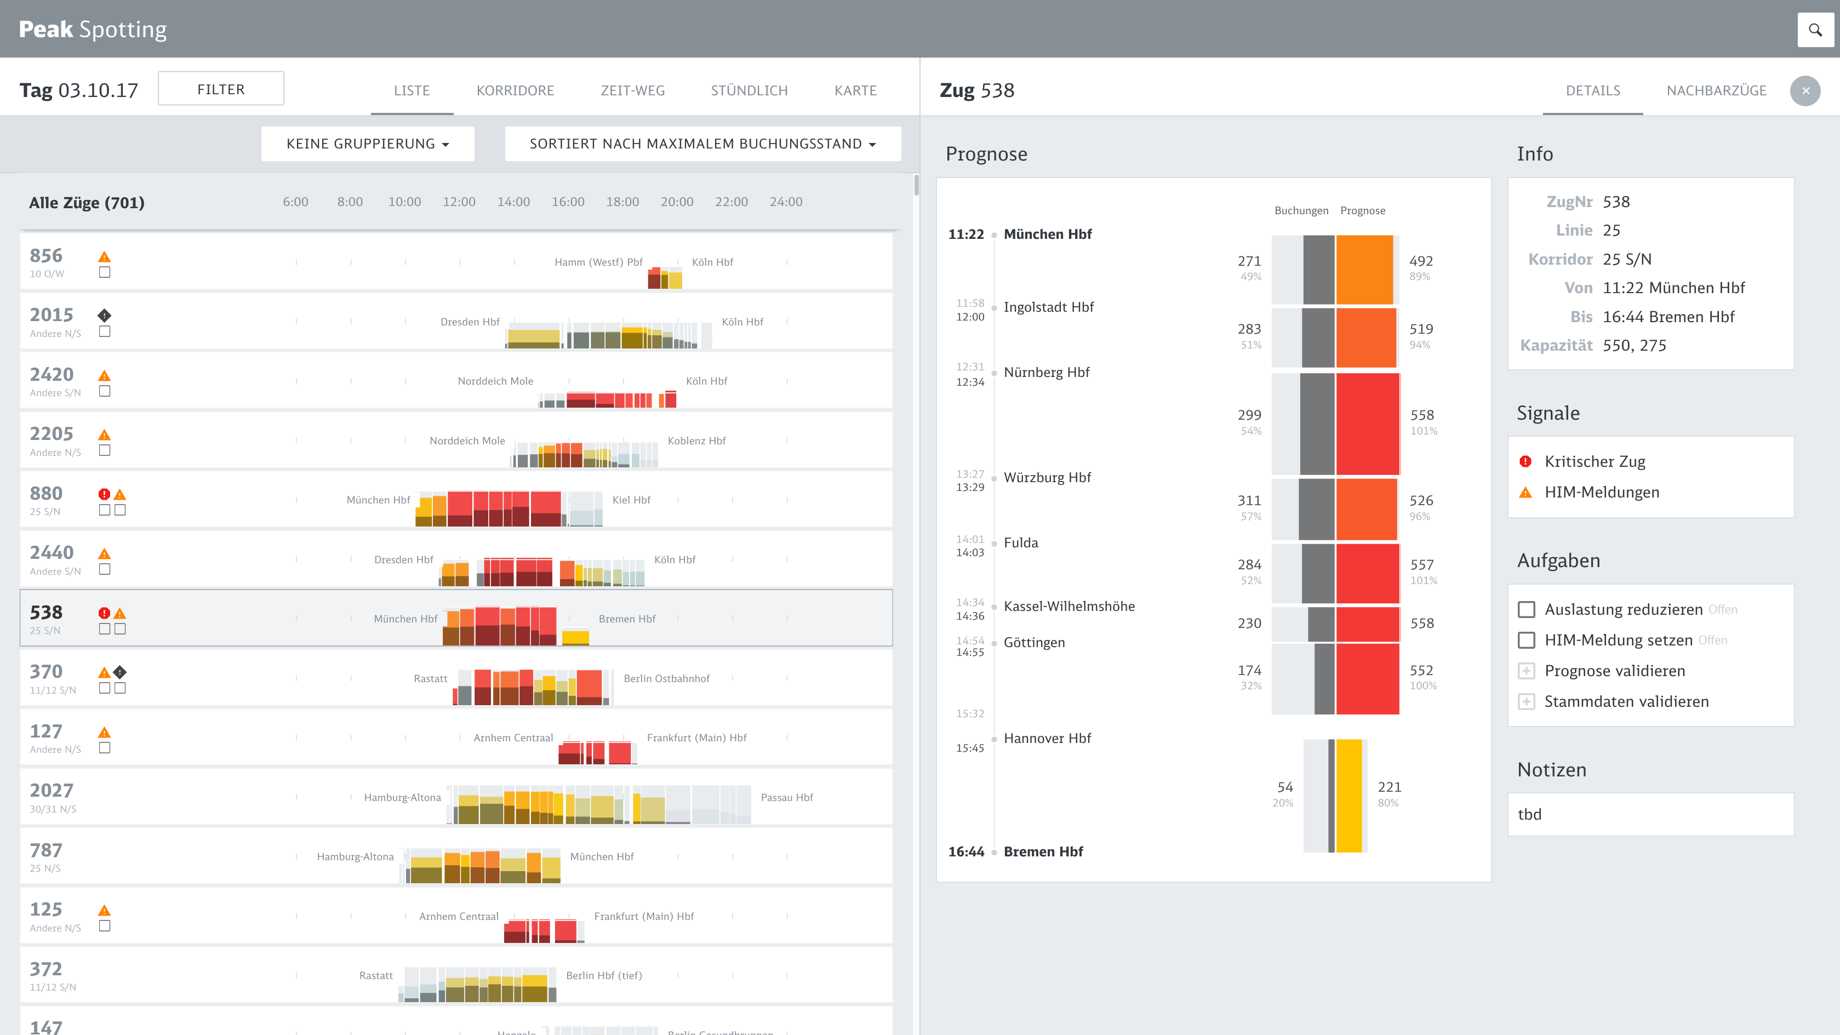Open the Nachbarzüge tab
The width and height of the screenshot is (1840, 1035).
tap(1716, 91)
